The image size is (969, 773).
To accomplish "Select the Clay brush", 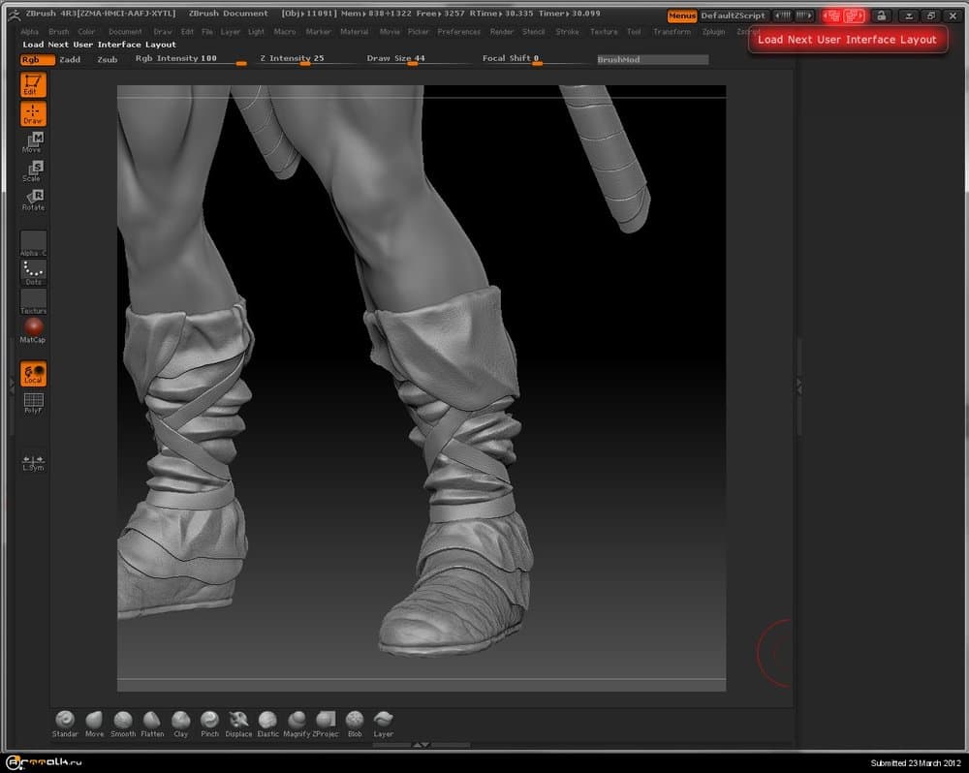I will pyautogui.click(x=180, y=724).
